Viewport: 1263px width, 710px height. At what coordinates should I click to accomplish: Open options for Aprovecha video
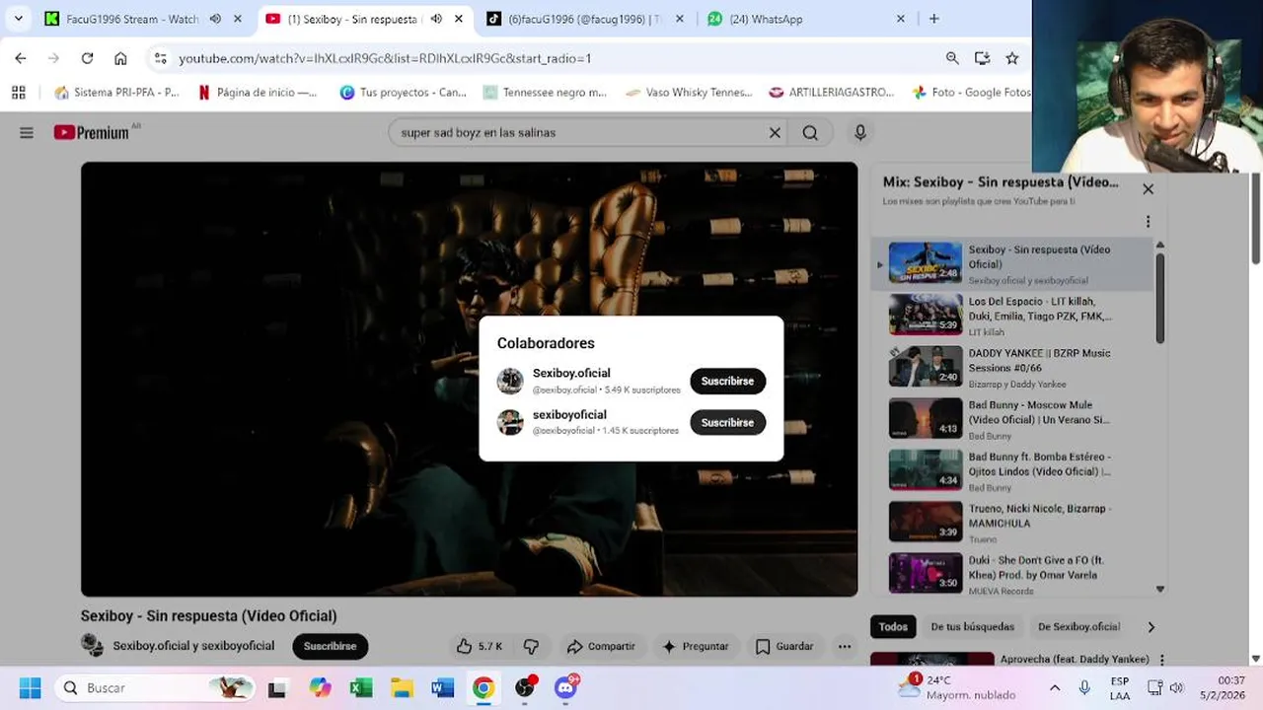[1161, 660]
